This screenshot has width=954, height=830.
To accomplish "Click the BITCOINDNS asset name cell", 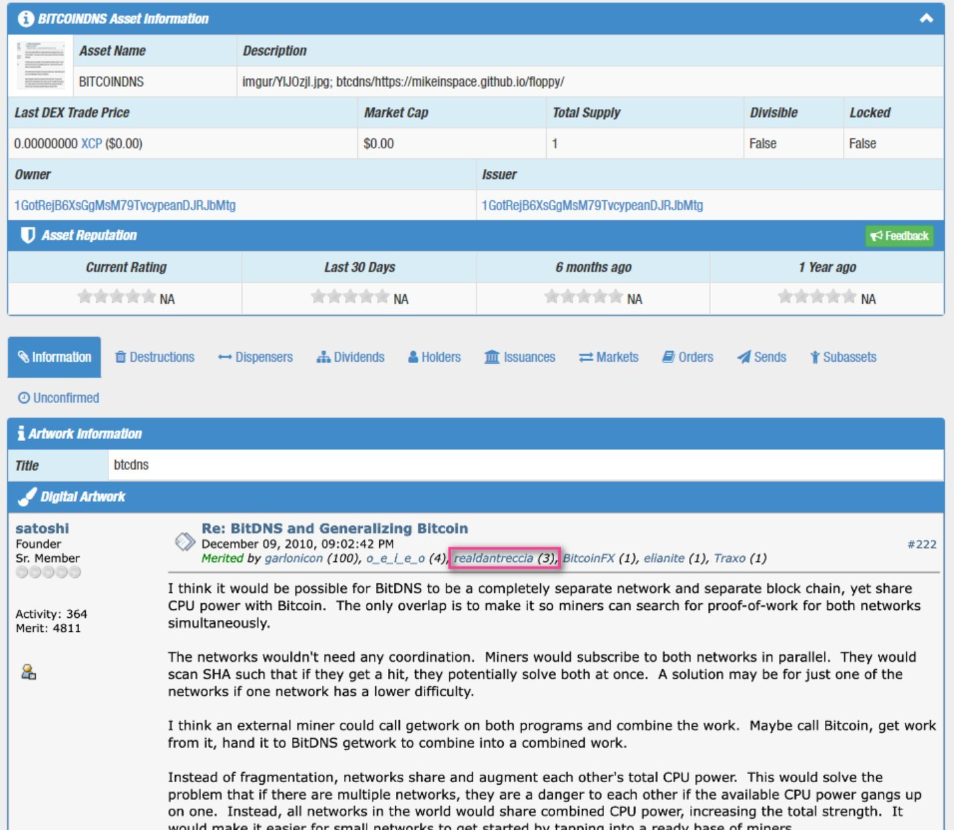I will [155, 82].
